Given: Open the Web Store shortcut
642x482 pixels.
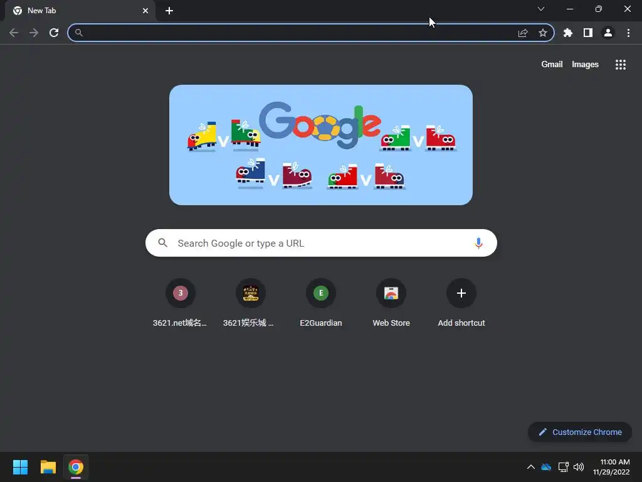Looking at the screenshot, I should click(x=391, y=303).
